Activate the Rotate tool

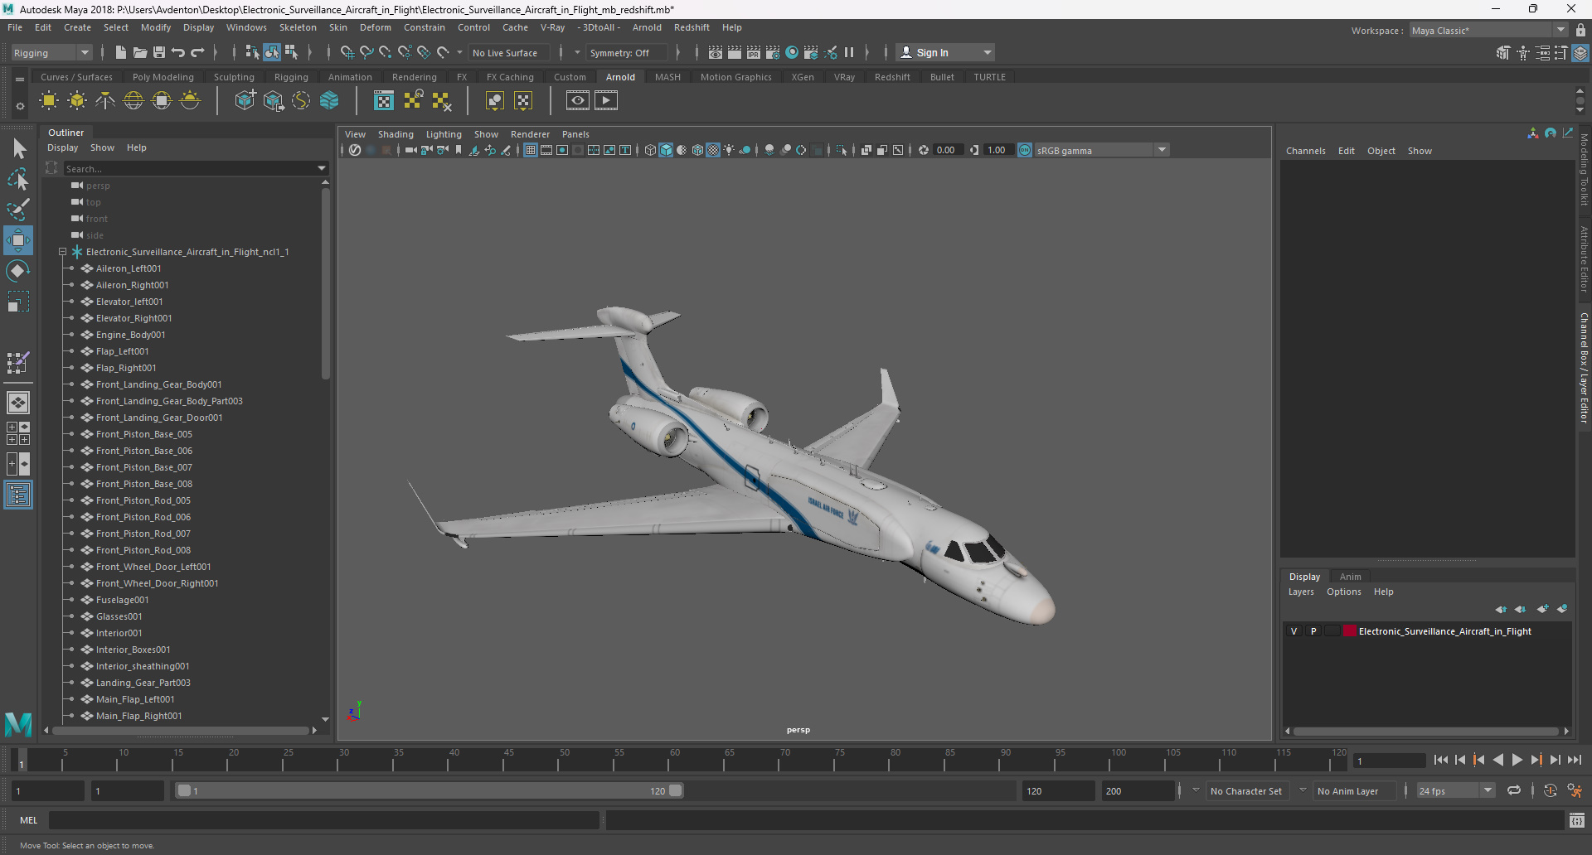pyautogui.click(x=18, y=271)
